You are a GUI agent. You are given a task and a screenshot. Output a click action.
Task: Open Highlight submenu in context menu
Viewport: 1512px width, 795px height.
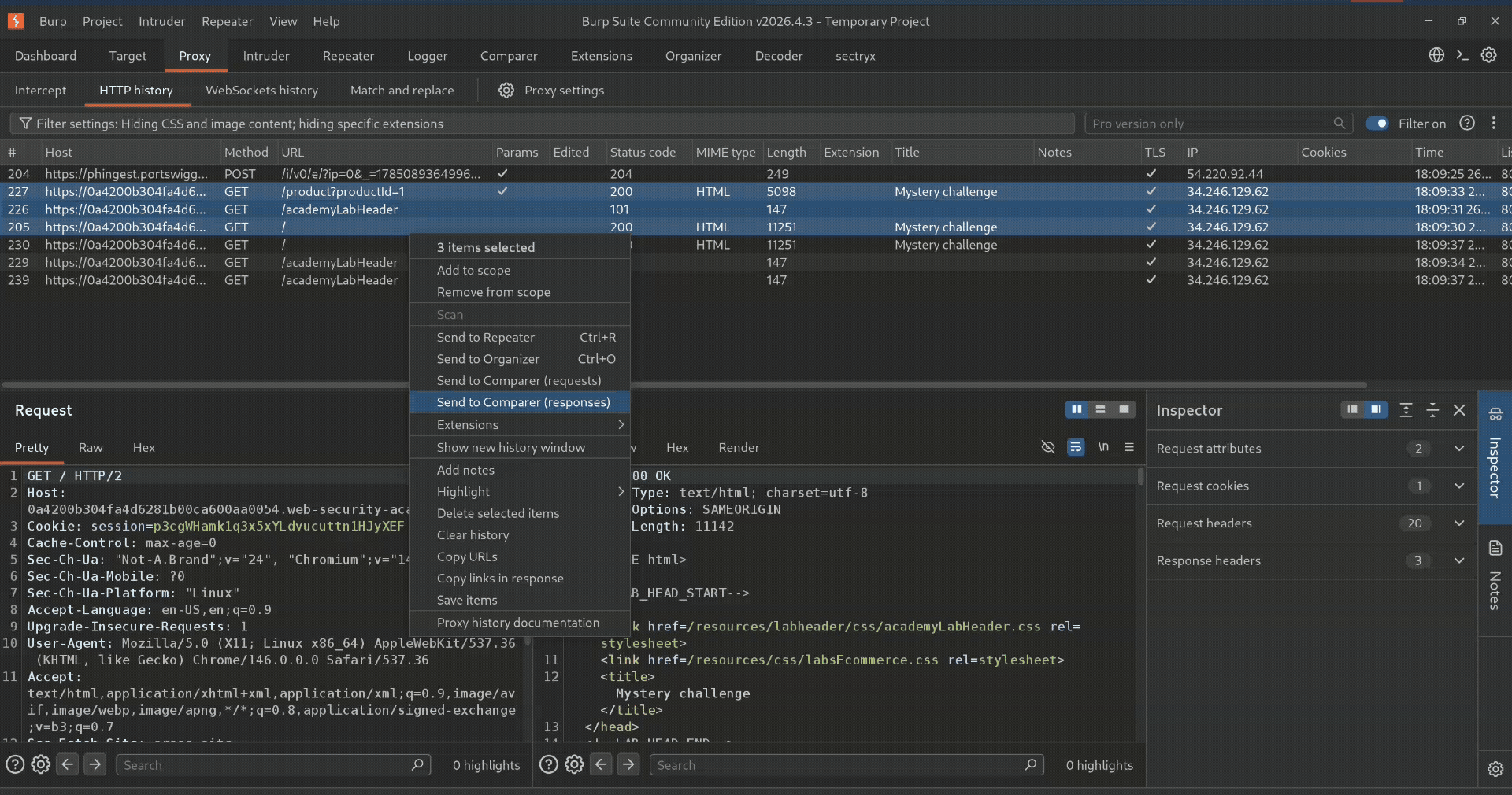click(520, 491)
